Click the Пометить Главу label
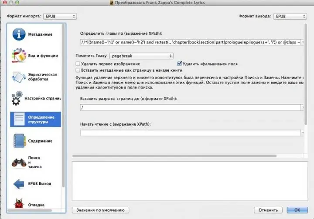Screen dimensions: 314x219 coord(91,56)
